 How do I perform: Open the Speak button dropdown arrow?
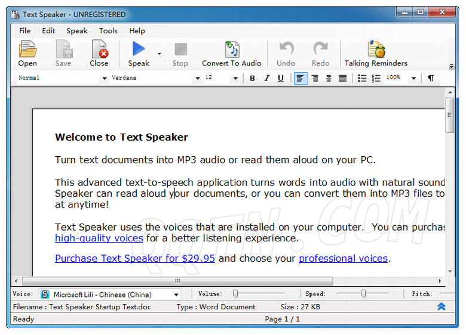[x=160, y=54]
